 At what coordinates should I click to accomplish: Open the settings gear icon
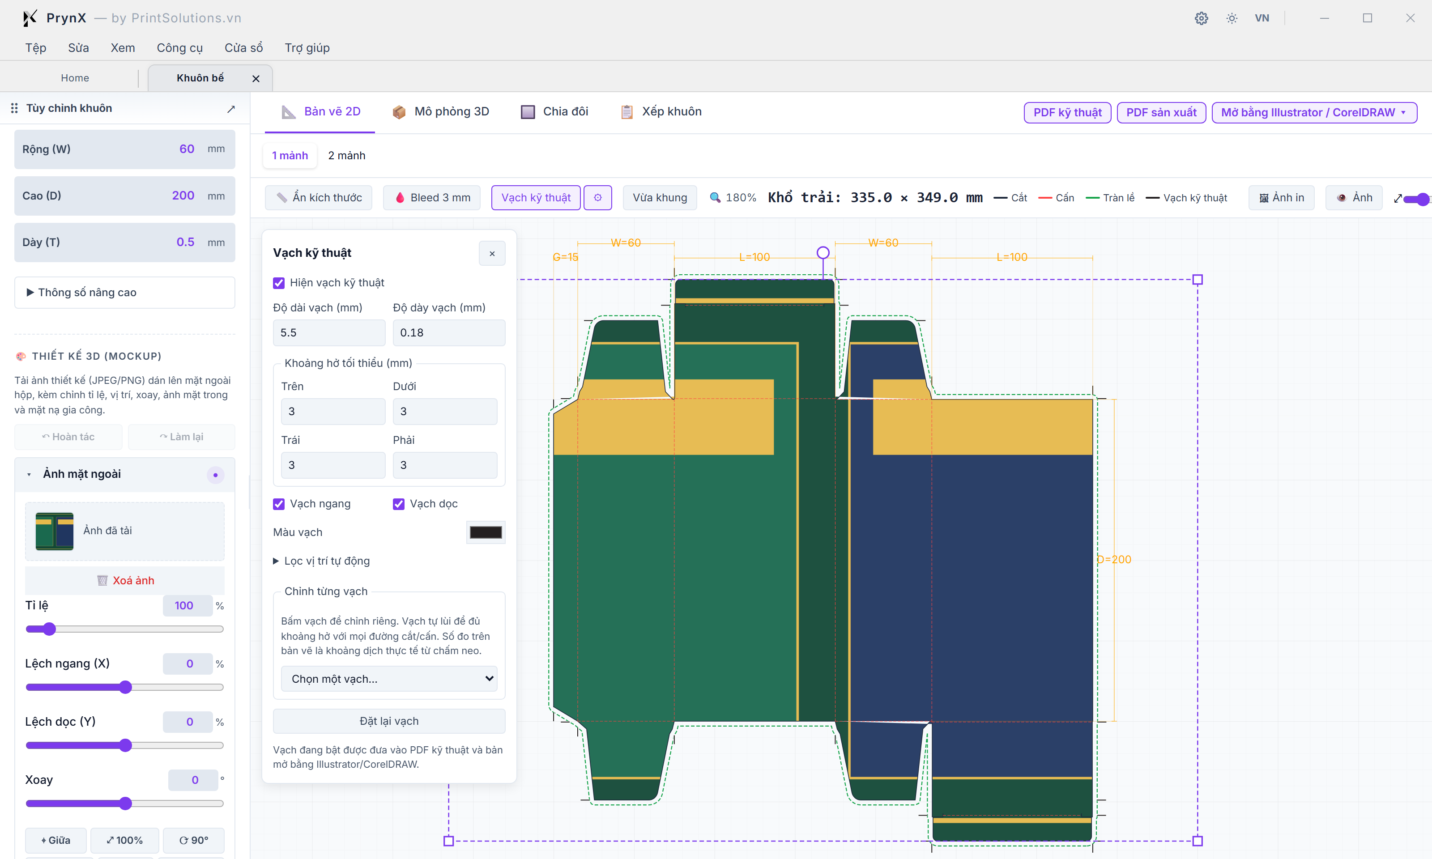click(x=1201, y=18)
